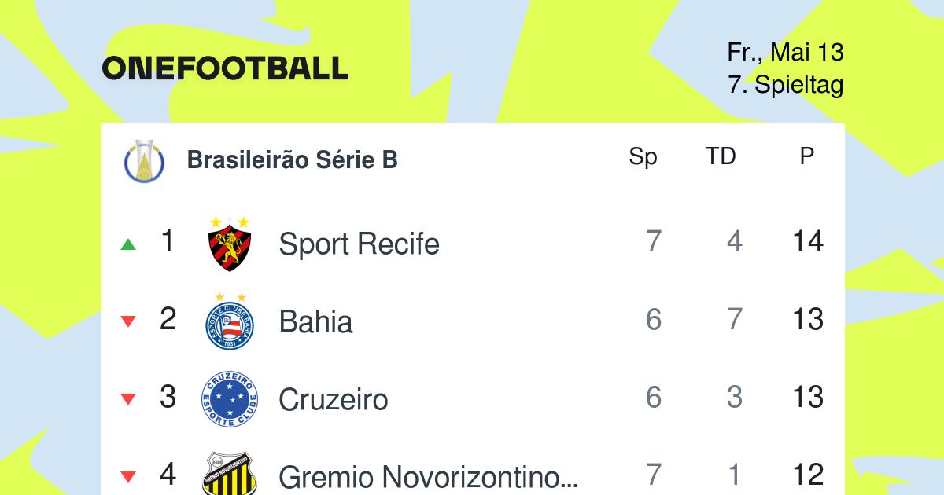The width and height of the screenshot is (944, 495).
Task: Click the red down arrow beside rank 3
Action: pos(128,399)
